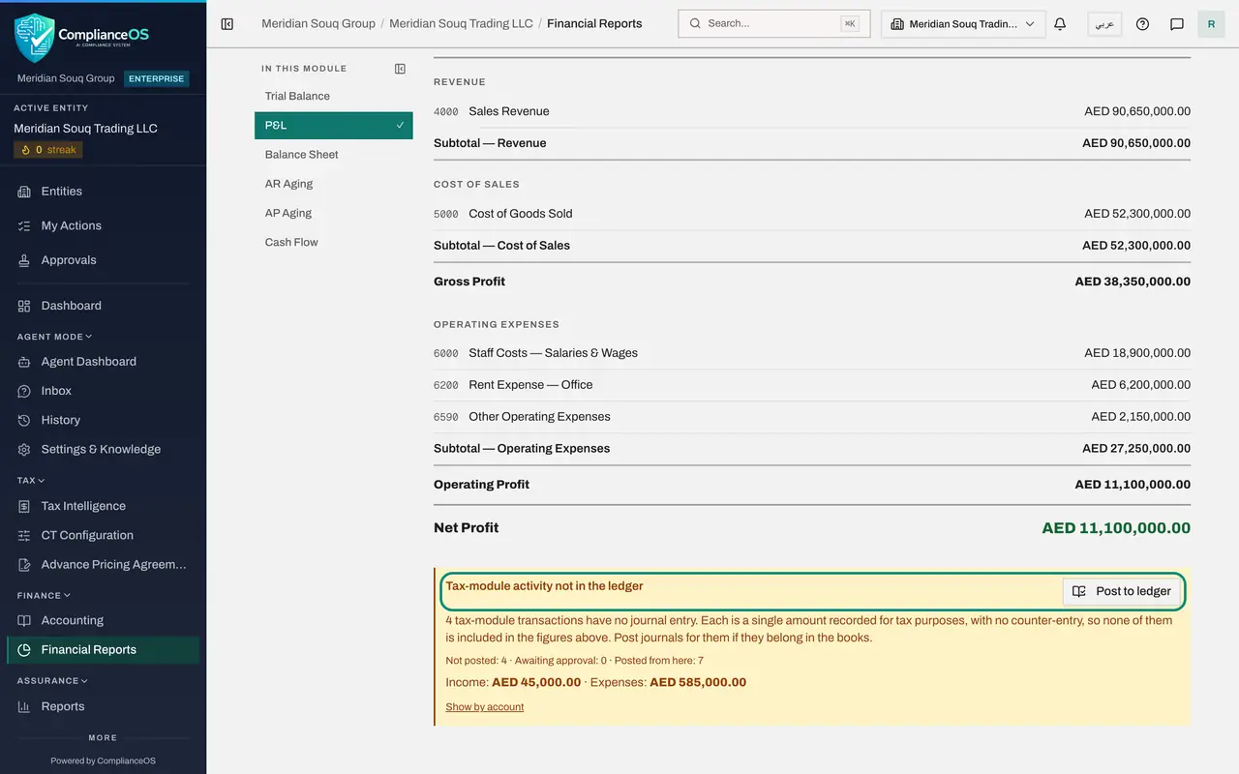The width and height of the screenshot is (1239, 774).
Task: Open the Inbox
Action: 103,391
